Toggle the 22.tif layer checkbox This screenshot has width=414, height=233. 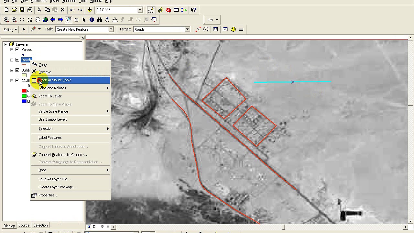17,81
